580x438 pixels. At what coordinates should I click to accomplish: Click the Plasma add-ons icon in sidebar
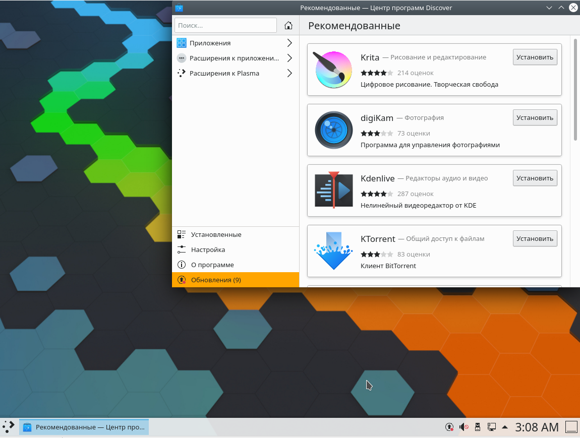(181, 73)
